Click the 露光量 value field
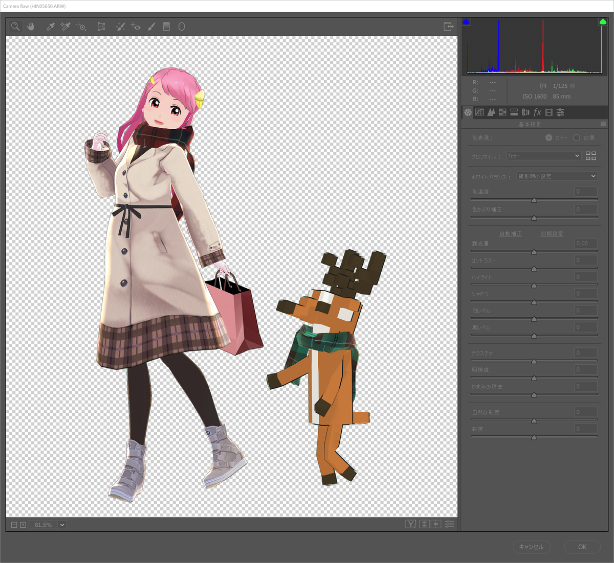 (586, 243)
